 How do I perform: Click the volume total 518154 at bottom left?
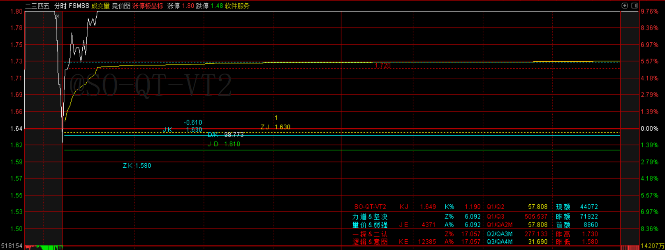pos(12,246)
